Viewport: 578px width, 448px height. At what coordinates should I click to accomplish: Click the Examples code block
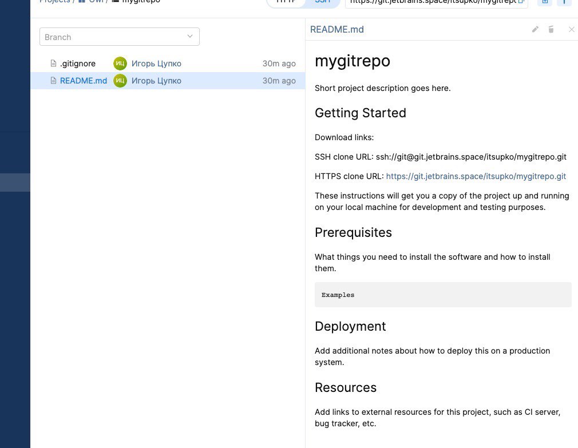pos(443,295)
